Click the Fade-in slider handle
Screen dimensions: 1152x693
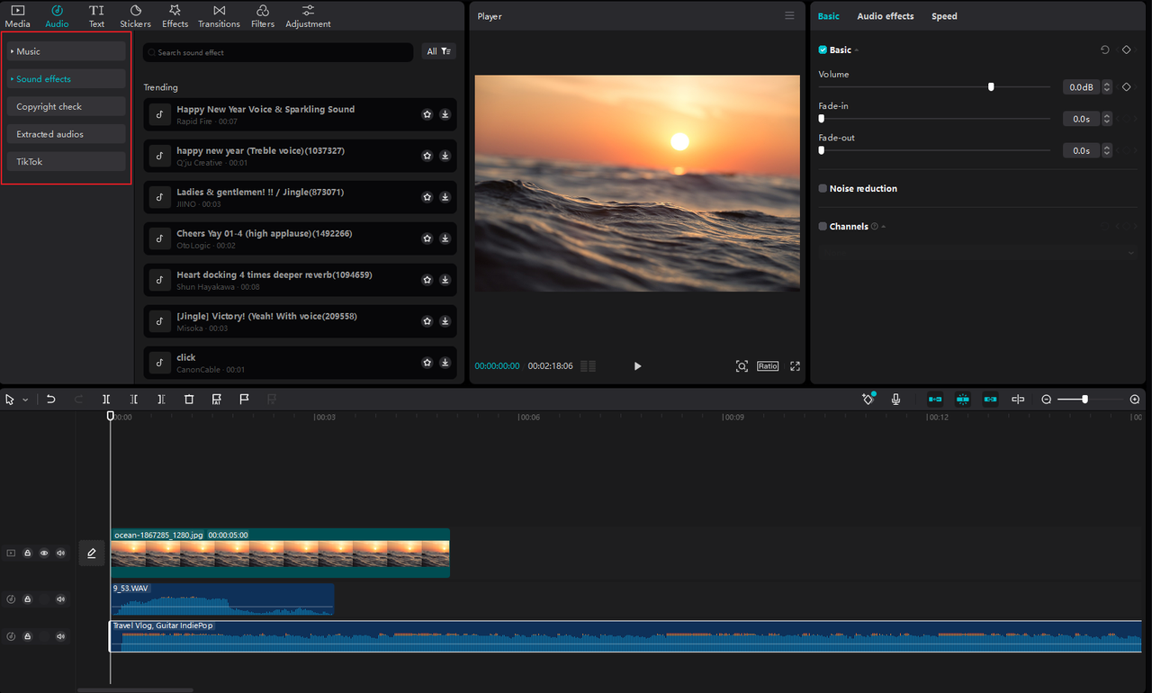[821, 119]
